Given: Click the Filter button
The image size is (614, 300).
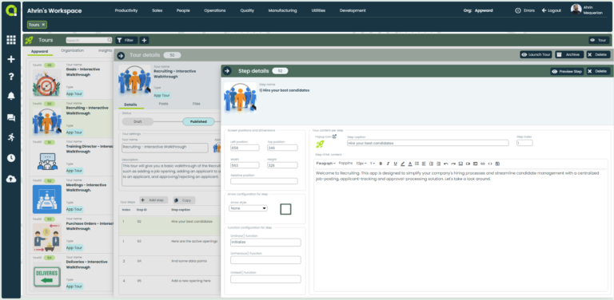Looking at the screenshot, I should tap(126, 40).
